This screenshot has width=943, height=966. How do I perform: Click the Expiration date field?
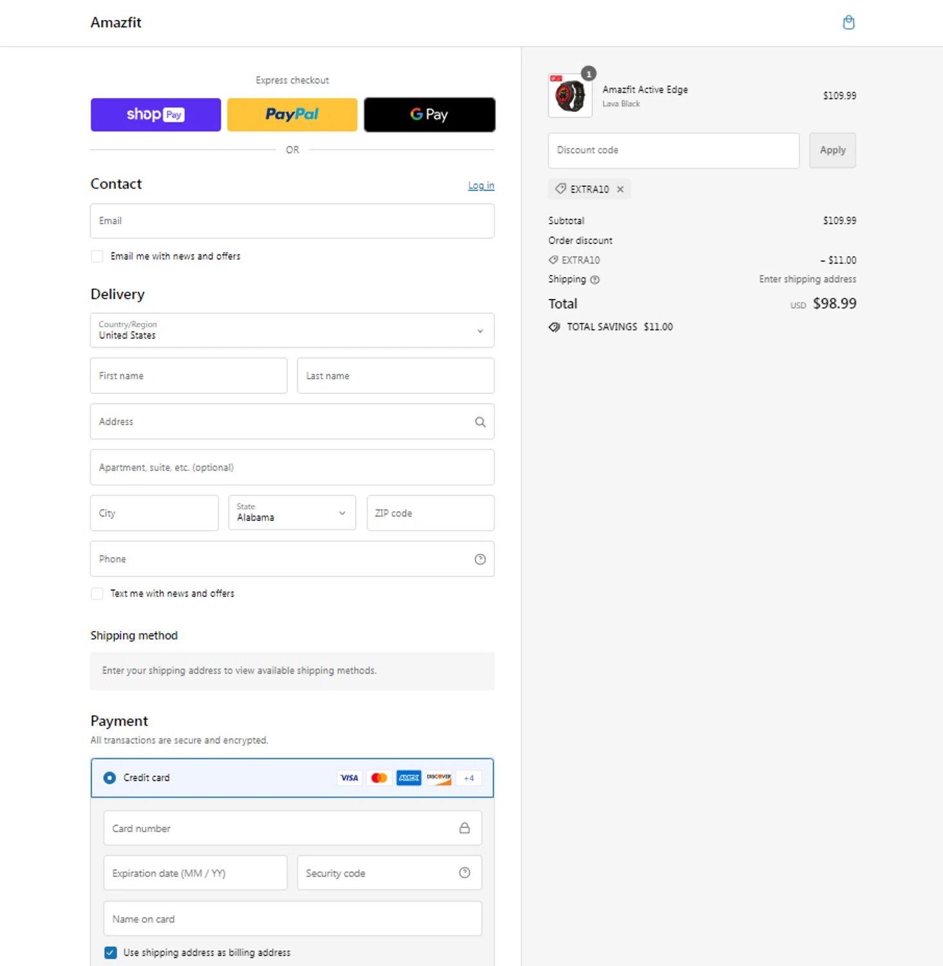195,873
